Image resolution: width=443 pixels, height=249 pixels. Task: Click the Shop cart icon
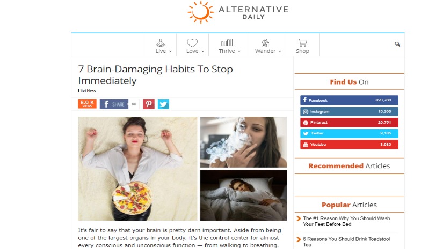[x=302, y=42]
